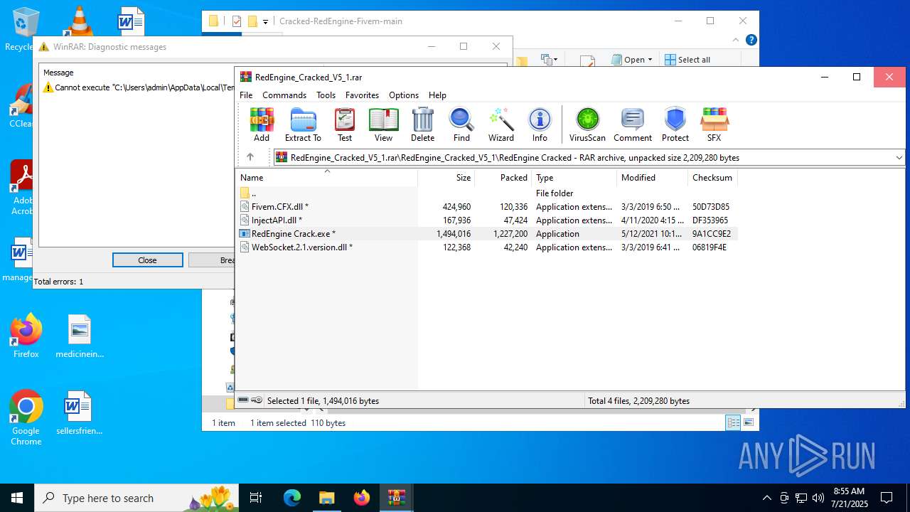The width and height of the screenshot is (910, 512).
Task: Open the volume control in system tray
Action: 818,498
